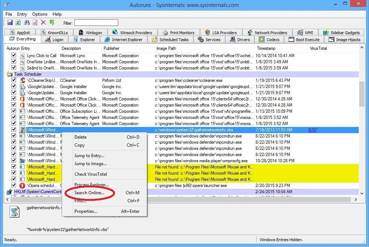369x247 pixels.
Task: Toggle checkbox for selected gathernetworkinfo.vbs entry
Action: [x=14, y=130]
